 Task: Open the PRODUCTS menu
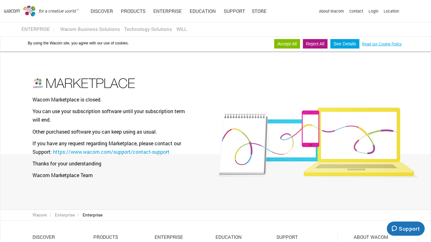(133, 11)
